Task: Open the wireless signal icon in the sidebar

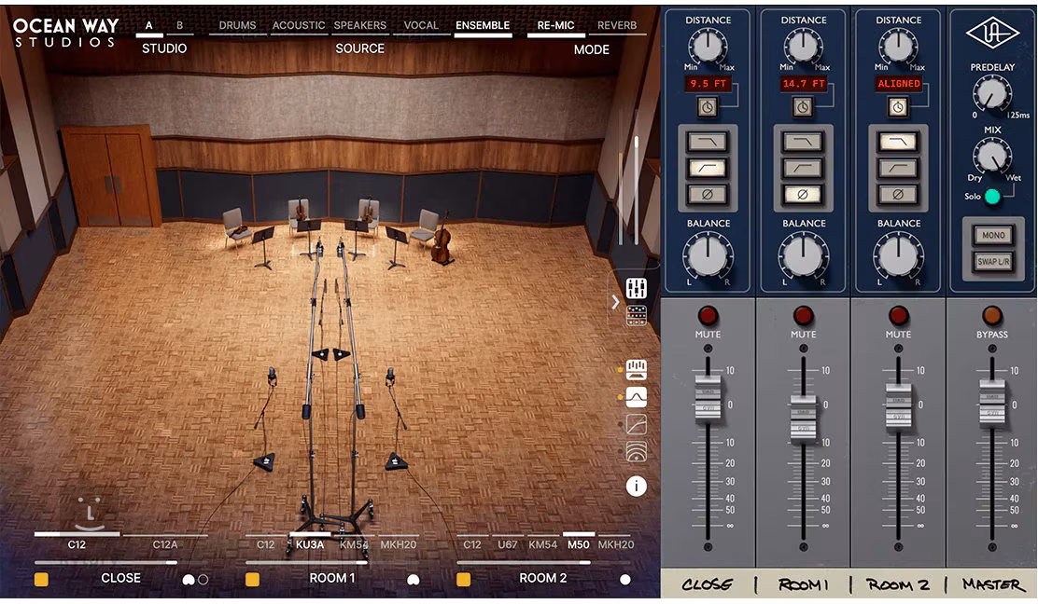Action: click(637, 452)
